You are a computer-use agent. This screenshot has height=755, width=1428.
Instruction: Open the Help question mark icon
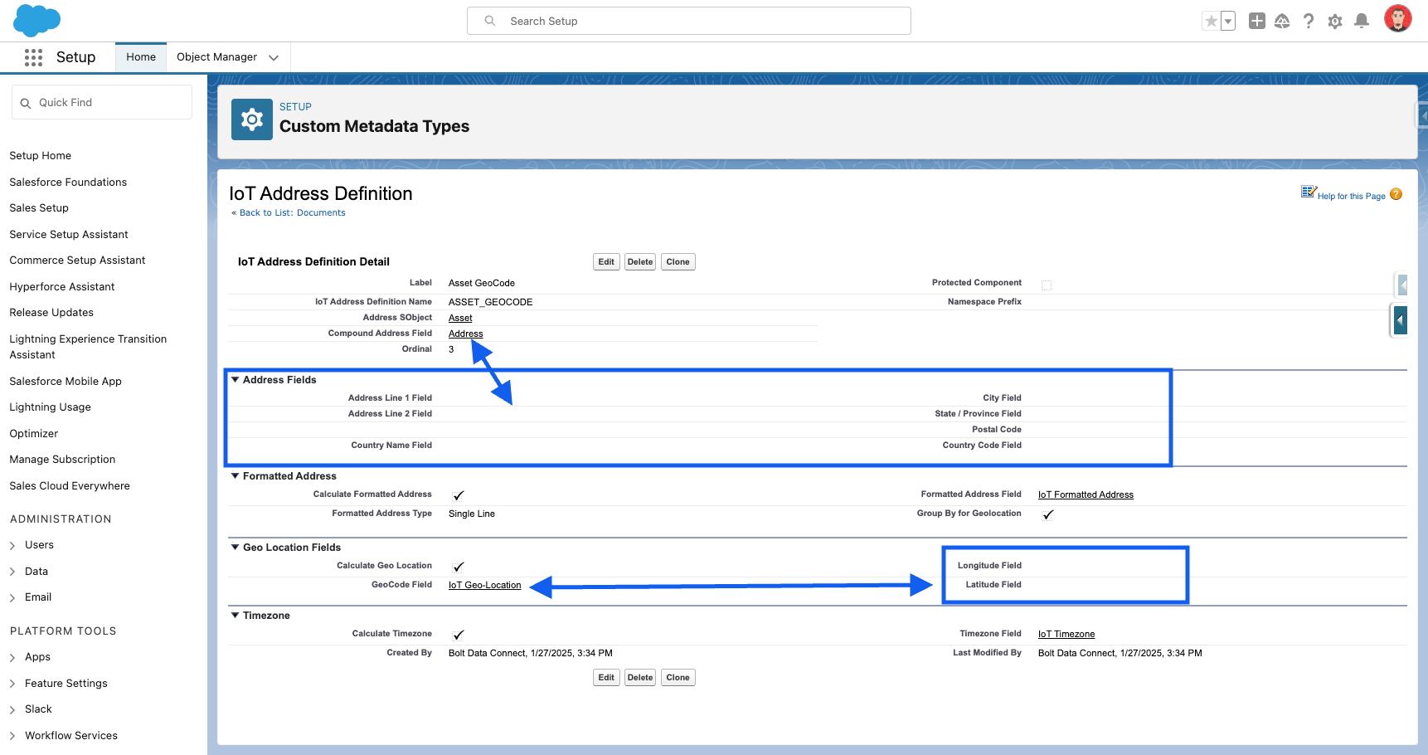click(1309, 22)
